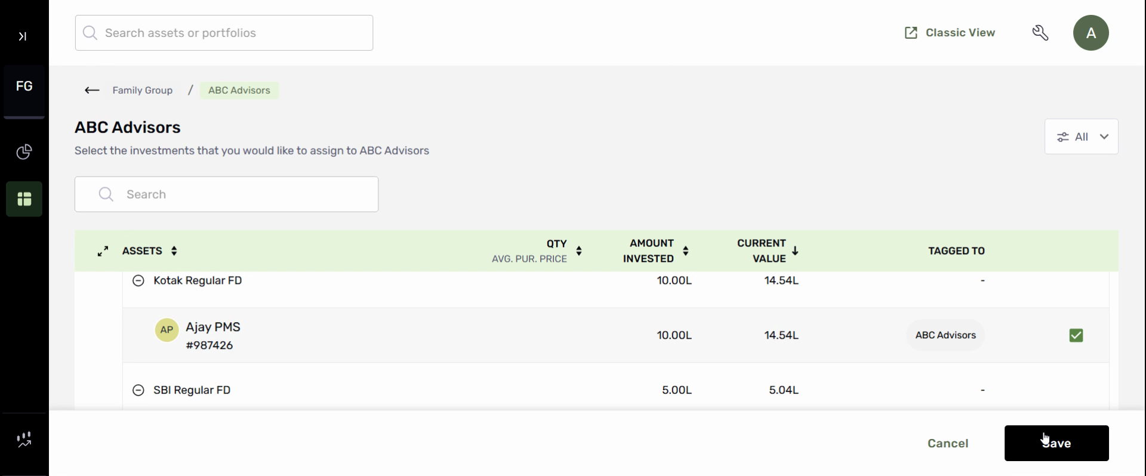Switch to Classic View
This screenshot has width=1146, height=476.
click(x=949, y=33)
